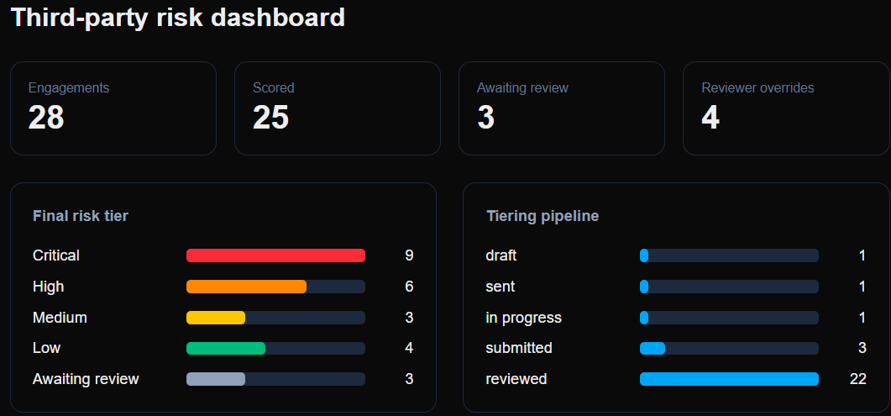Click the orange High risk bar

tap(246, 287)
